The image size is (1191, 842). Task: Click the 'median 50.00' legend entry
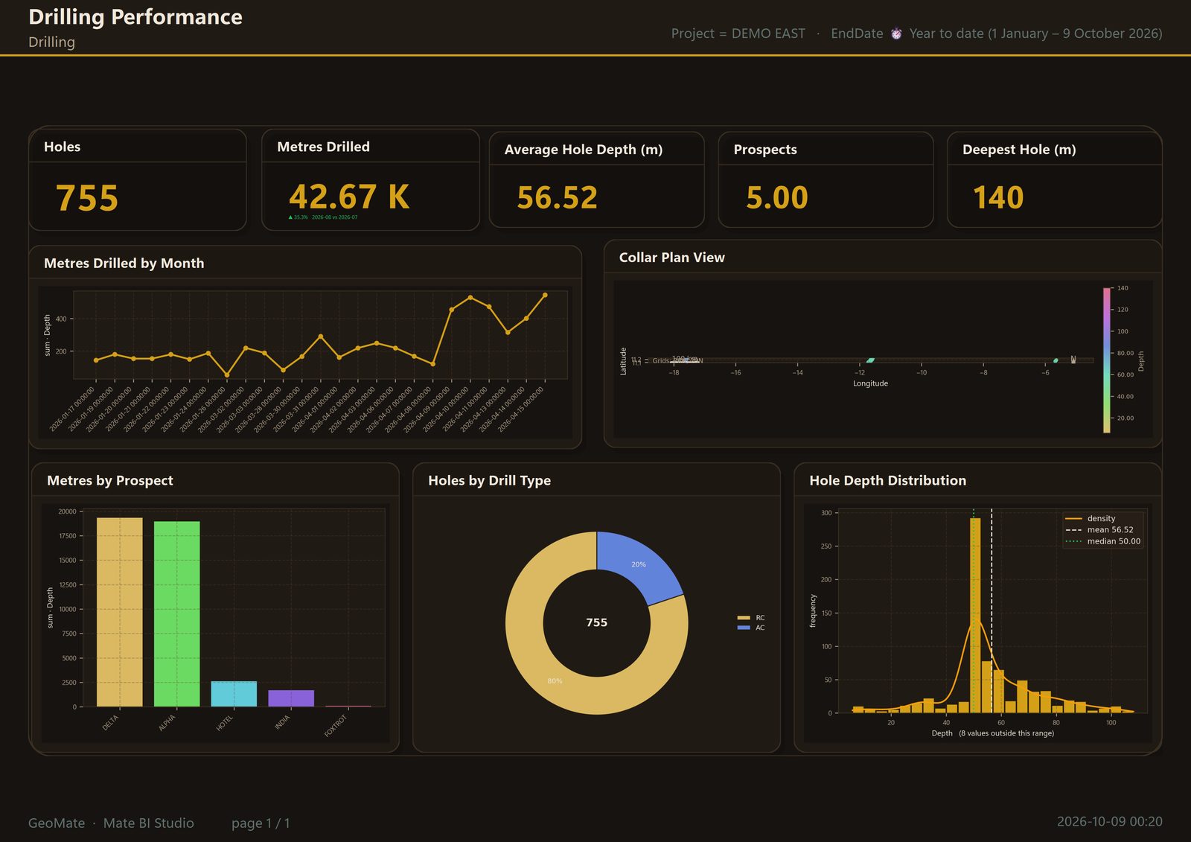(x=1102, y=541)
